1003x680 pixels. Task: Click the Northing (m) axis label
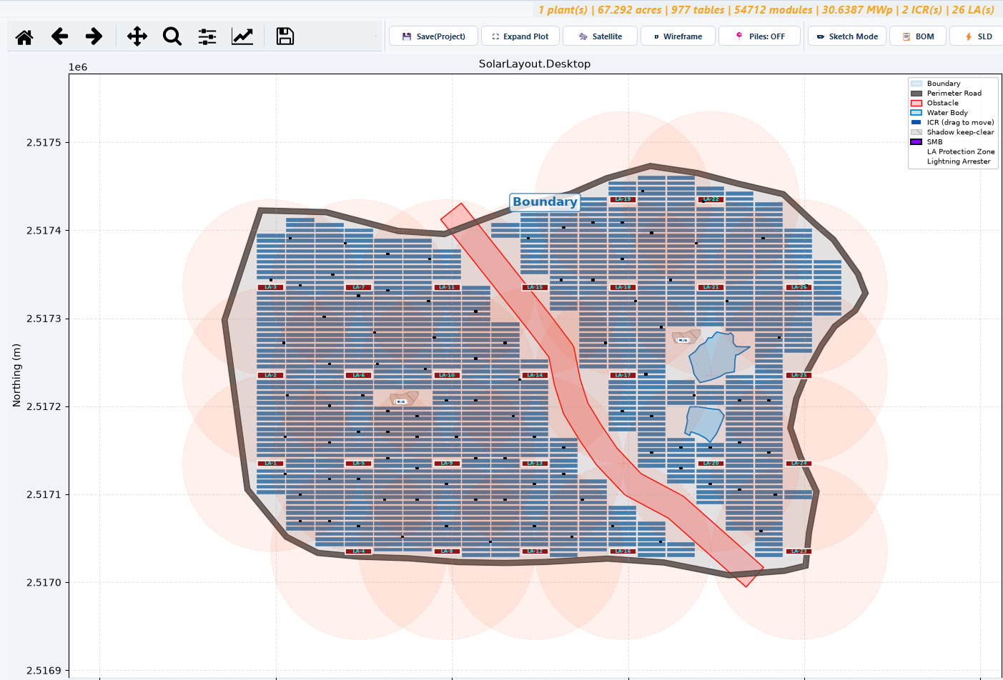16,376
